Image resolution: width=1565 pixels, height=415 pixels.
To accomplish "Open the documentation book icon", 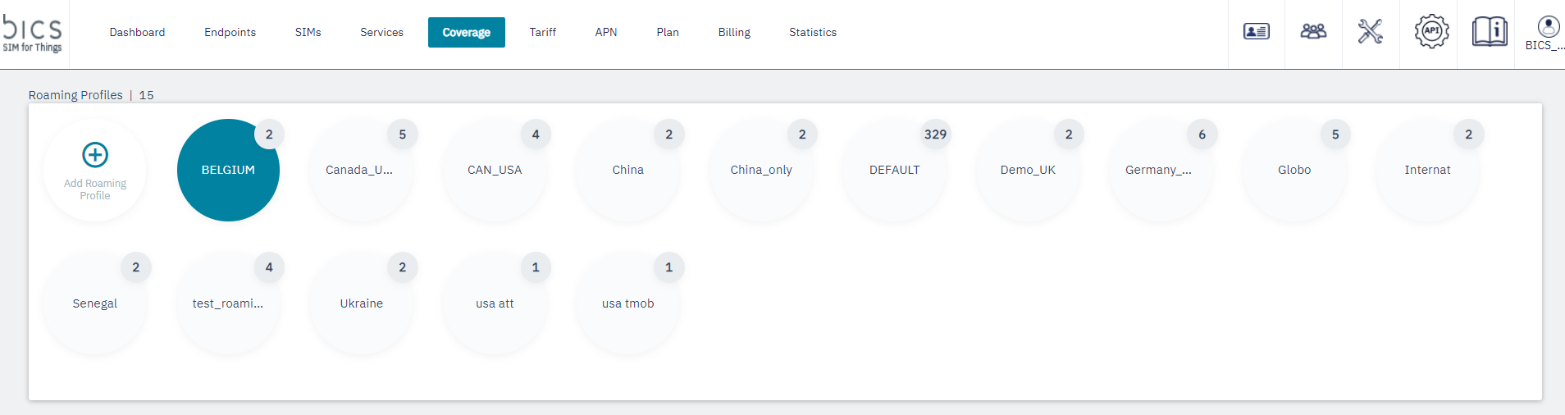I will pos(1489,32).
